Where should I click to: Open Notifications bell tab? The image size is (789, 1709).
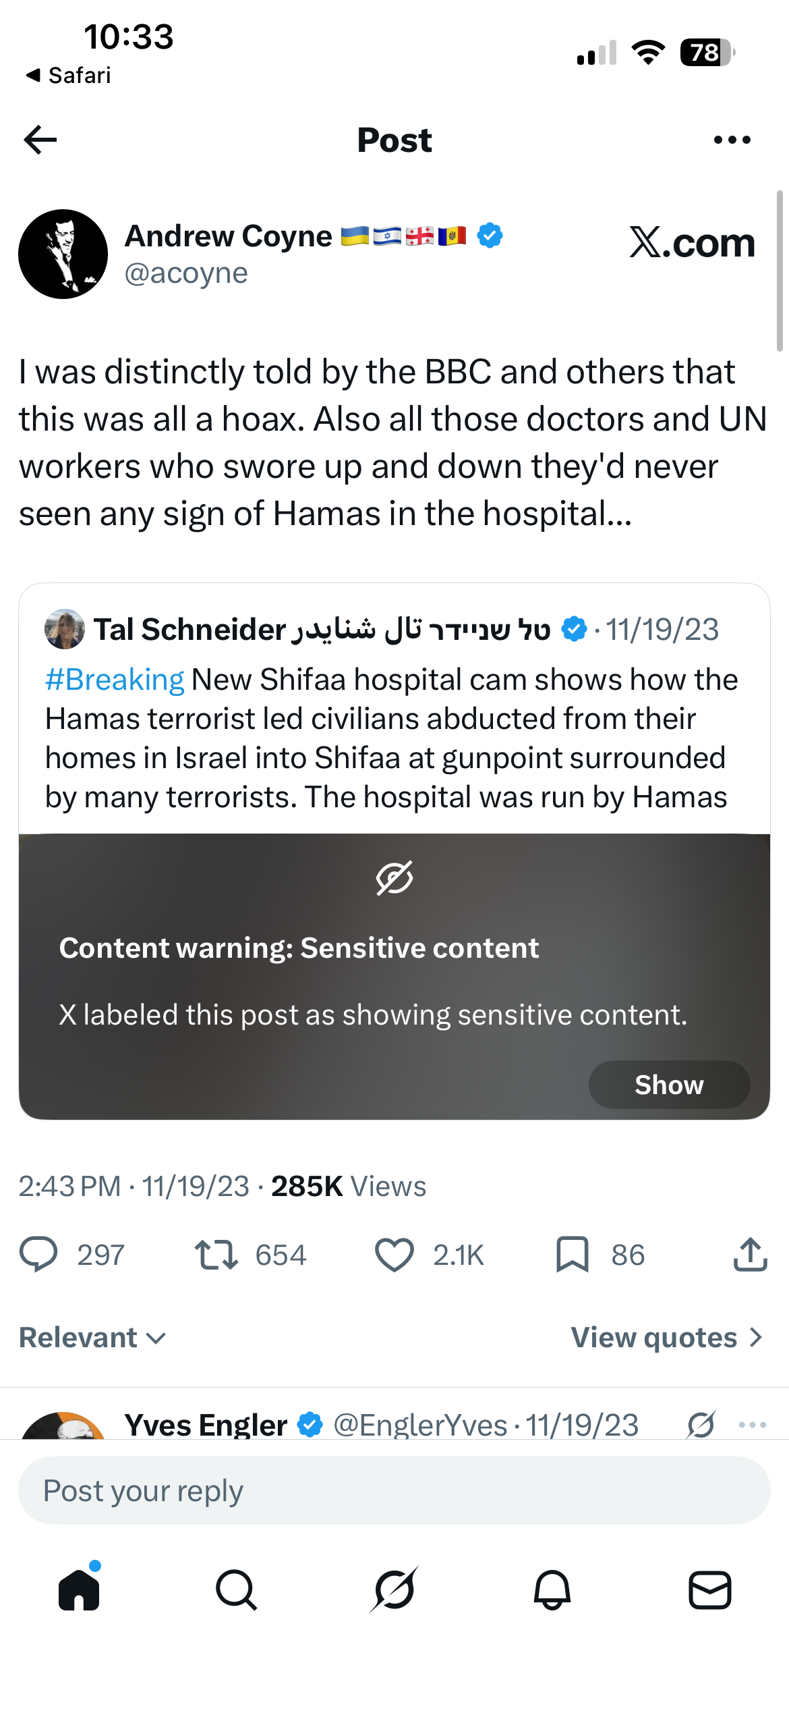coord(552,1590)
